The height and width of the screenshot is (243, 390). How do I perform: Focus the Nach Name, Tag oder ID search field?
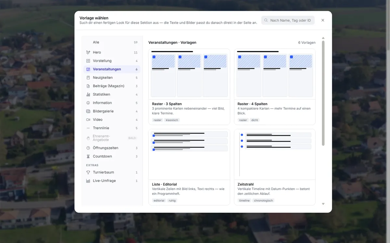(x=288, y=20)
